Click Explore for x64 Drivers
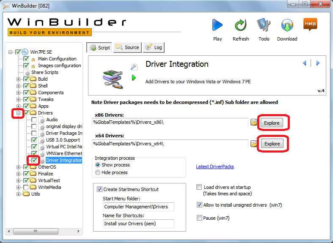This screenshot has width=333, height=243. point(272,144)
